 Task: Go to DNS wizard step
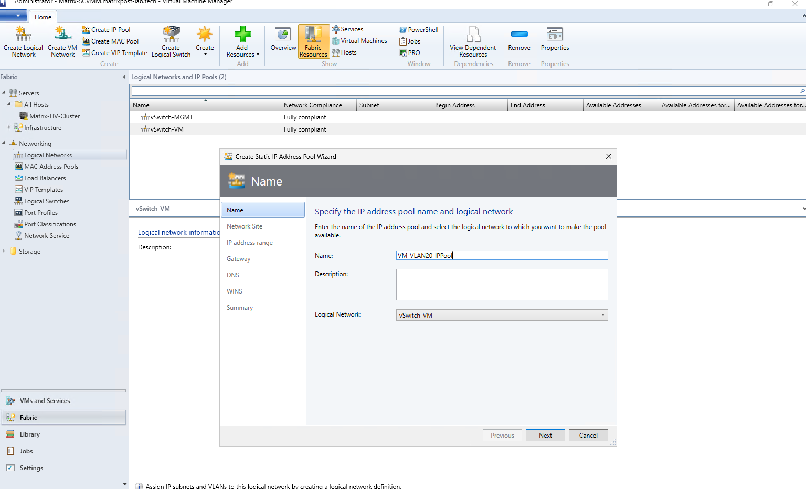(x=233, y=275)
